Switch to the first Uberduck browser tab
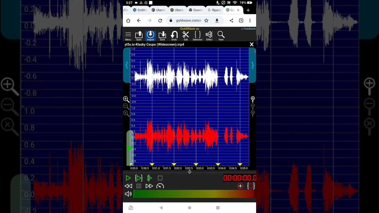 (159, 10)
